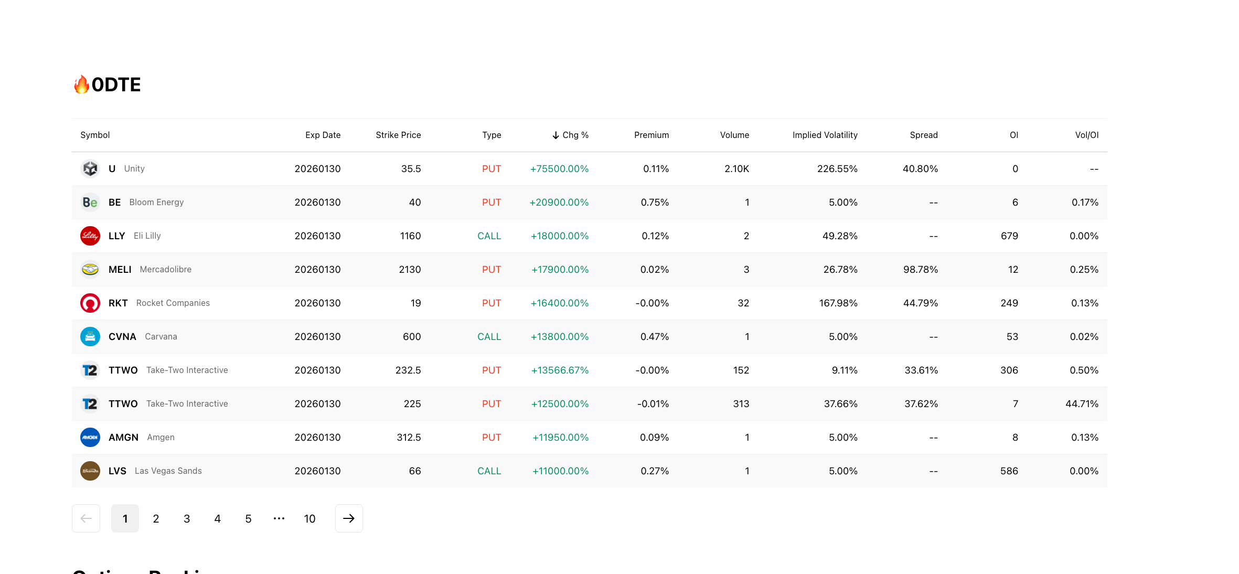Click the Eli Lilly red logo
Screen dimensions: 1239x574
coord(90,236)
